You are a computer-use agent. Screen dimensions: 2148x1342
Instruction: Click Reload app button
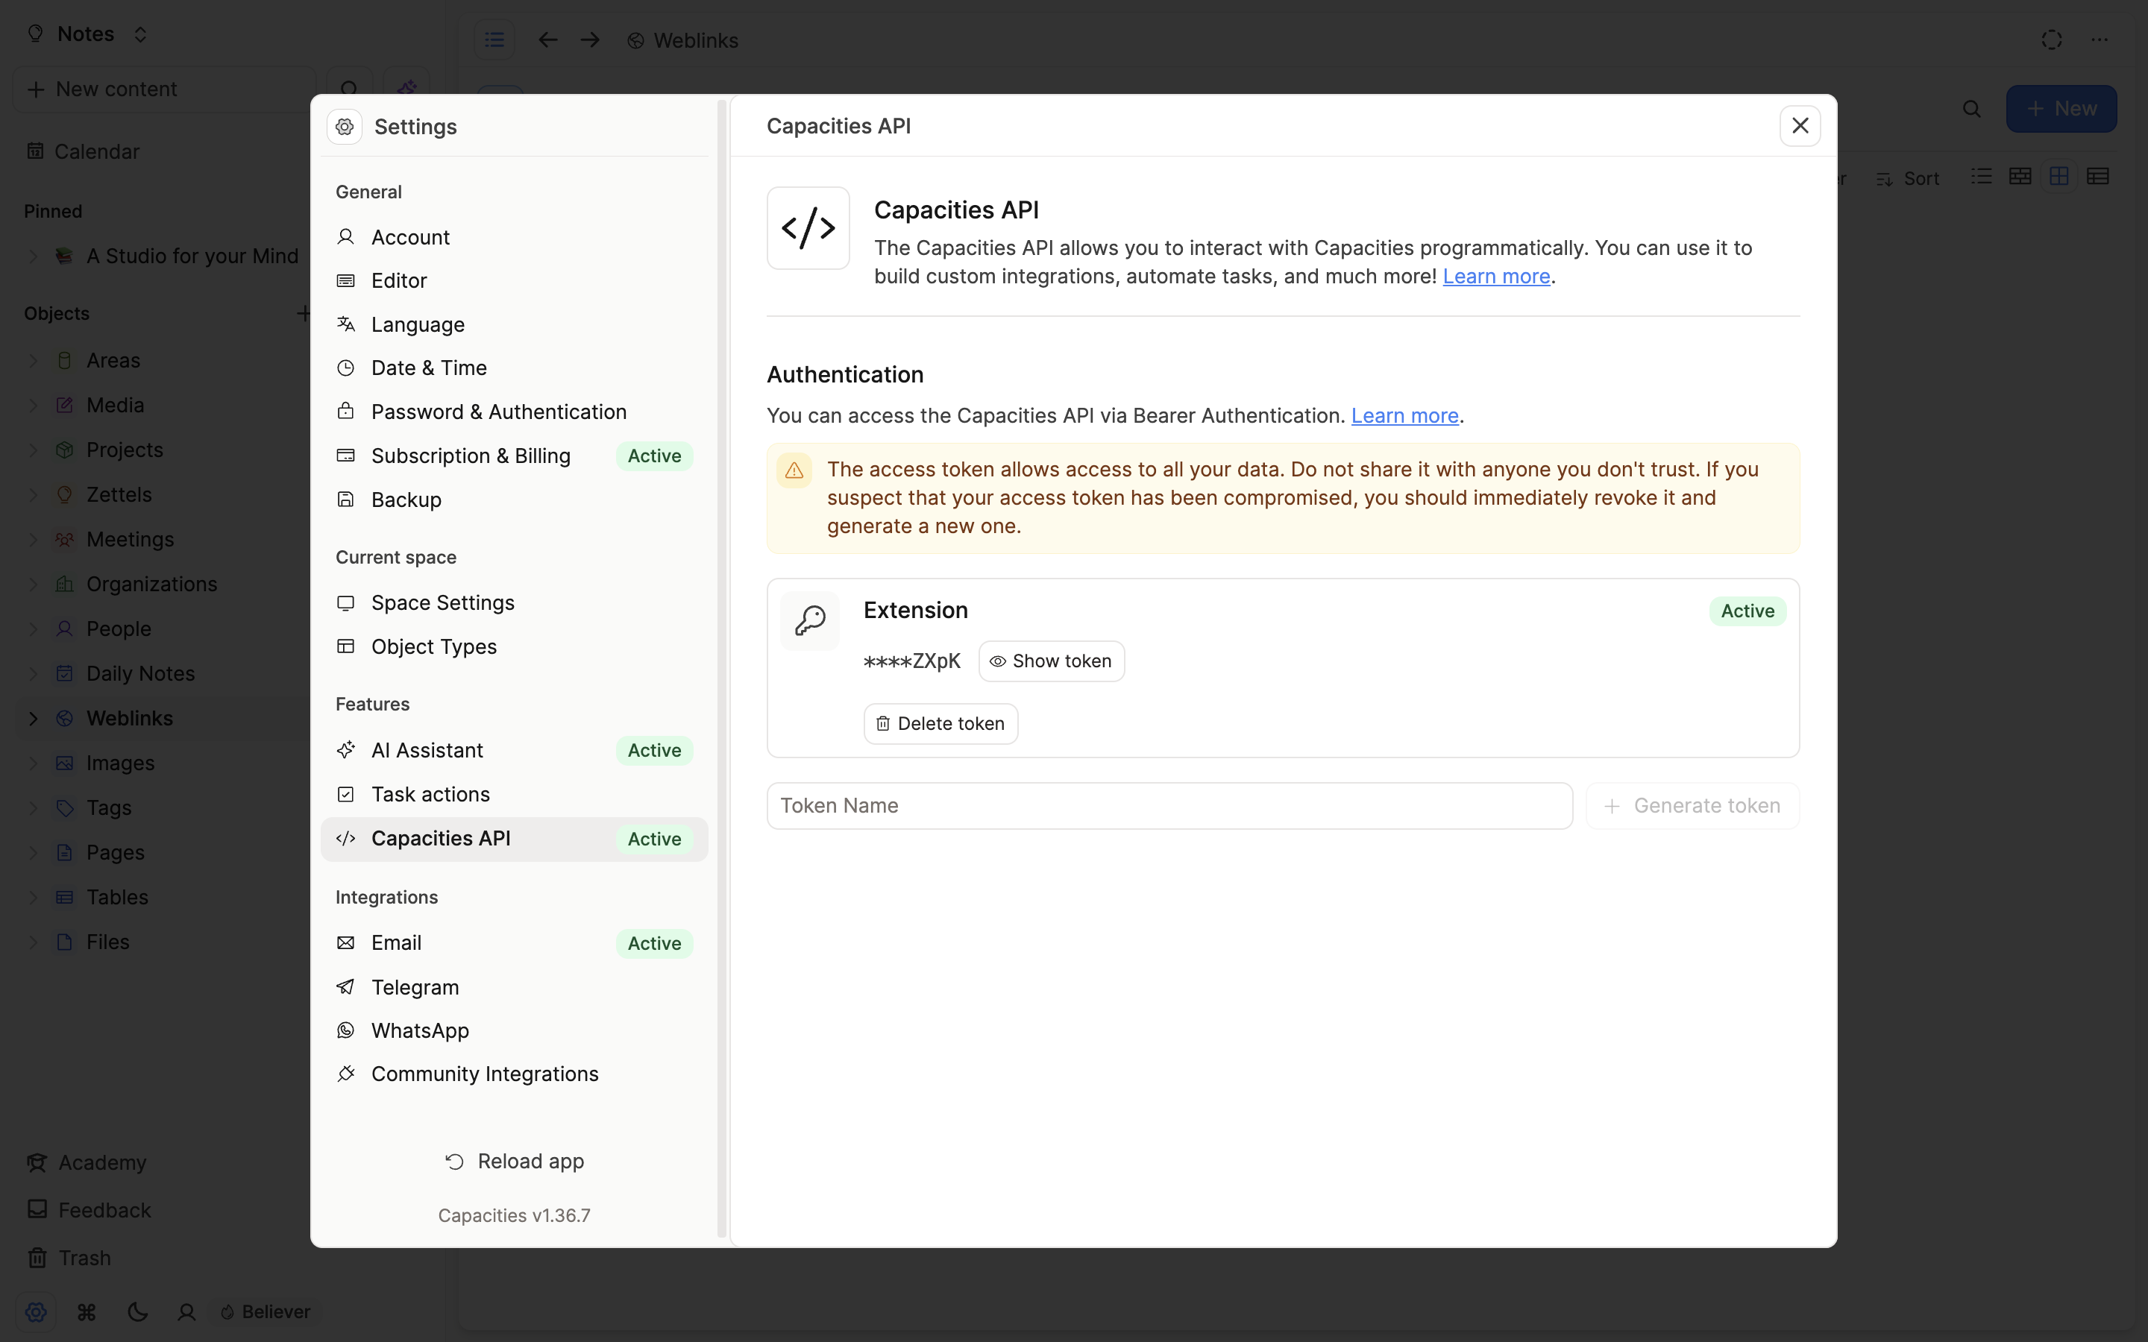click(x=514, y=1161)
